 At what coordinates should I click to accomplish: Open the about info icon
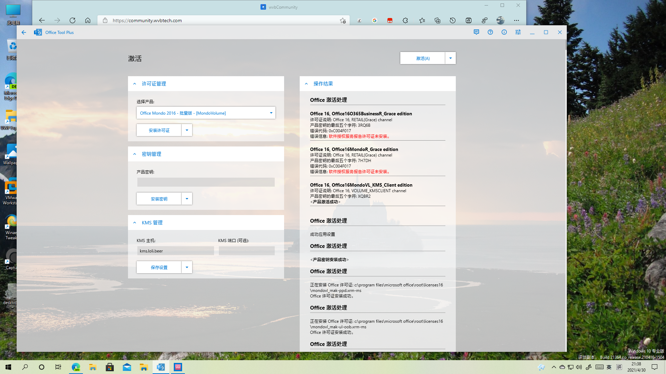504,32
